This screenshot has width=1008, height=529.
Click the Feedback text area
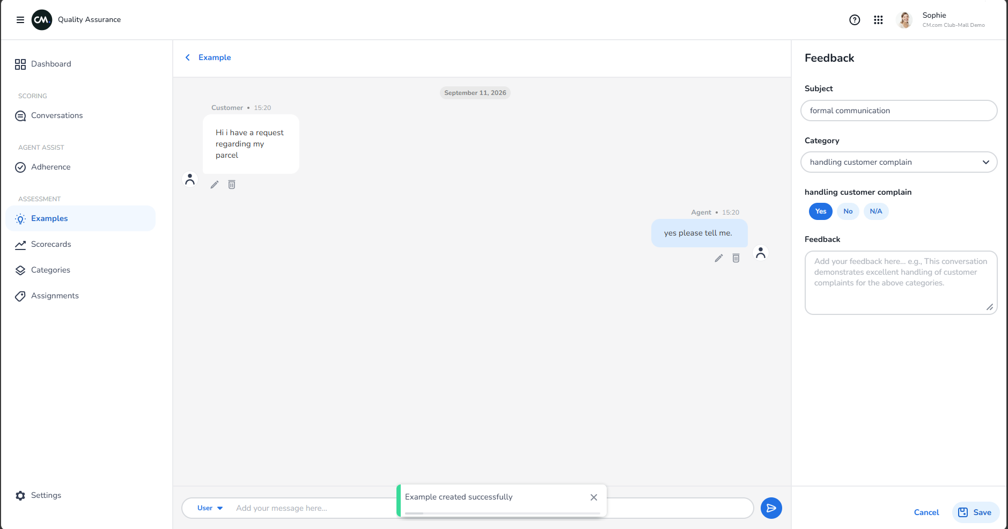(901, 283)
